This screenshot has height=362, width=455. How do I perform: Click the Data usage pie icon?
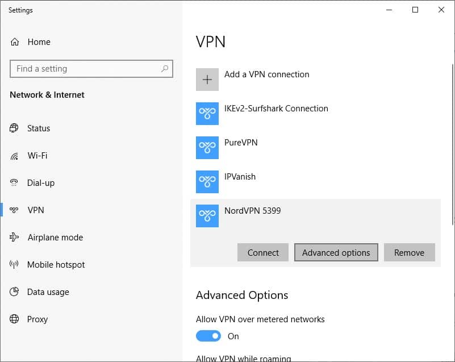click(14, 292)
